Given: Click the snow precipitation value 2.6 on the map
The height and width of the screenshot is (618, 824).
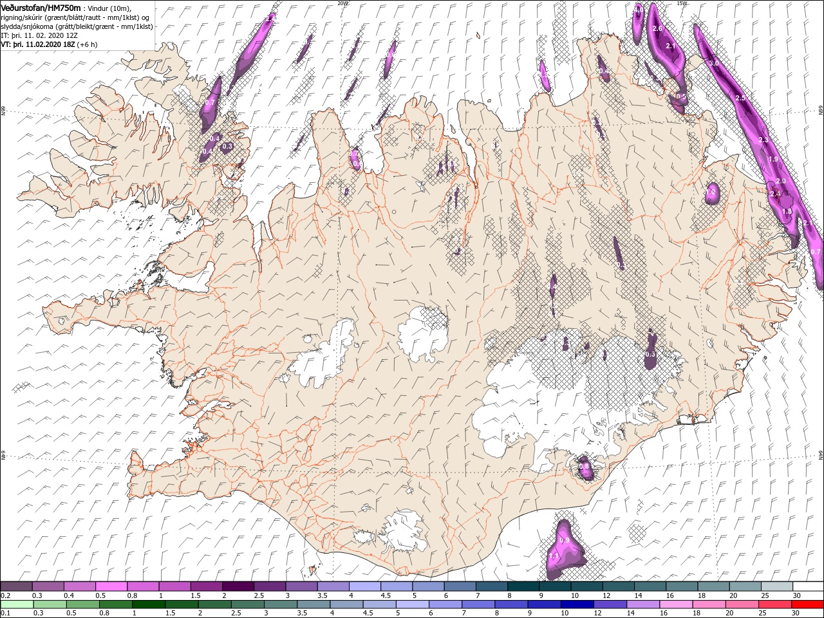Looking at the screenshot, I should [657, 29].
